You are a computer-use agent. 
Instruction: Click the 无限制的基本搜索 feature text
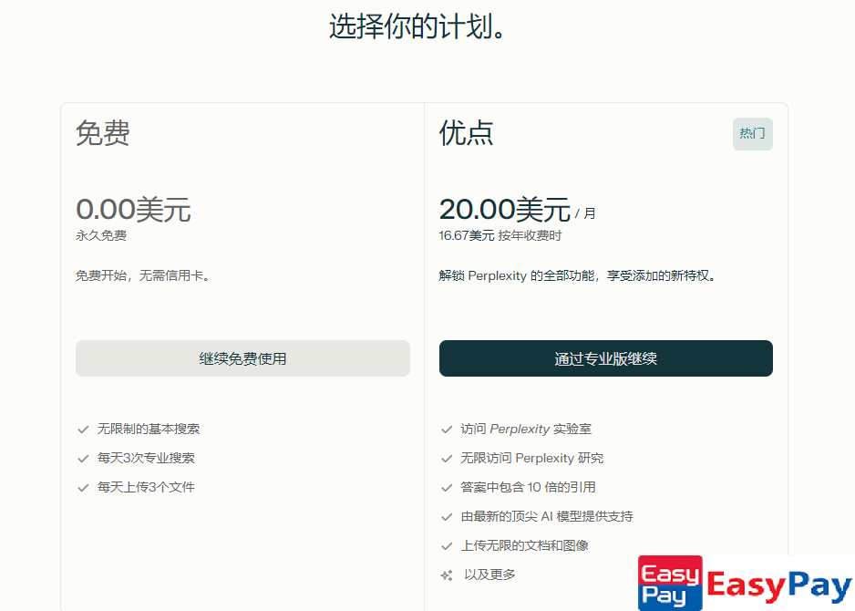coord(149,429)
